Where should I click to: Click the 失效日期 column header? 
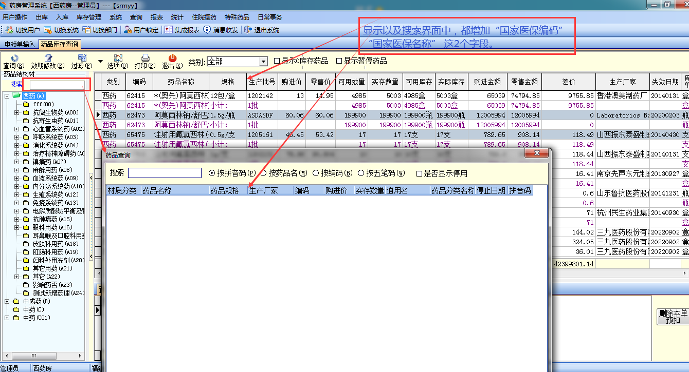click(x=665, y=82)
